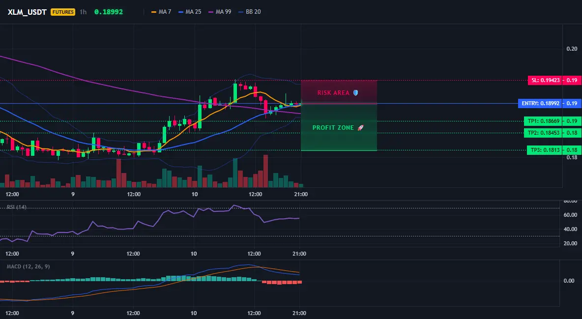
Task: Click the FUTURES badge
Action: pos(63,12)
